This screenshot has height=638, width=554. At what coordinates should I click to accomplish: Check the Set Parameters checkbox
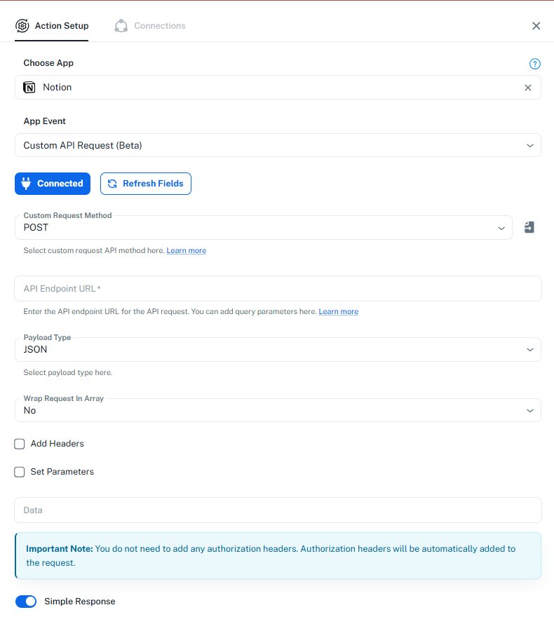(20, 472)
